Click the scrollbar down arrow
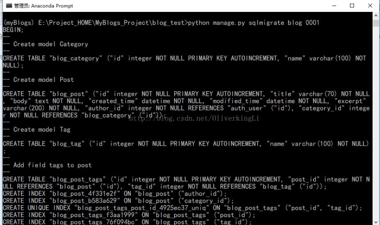The height and width of the screenshot is (225, 380). 376,222
